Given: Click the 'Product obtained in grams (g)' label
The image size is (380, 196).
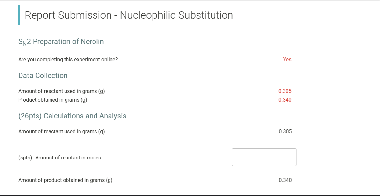Looking at the screenshot, I should click(x=52, y=100).
